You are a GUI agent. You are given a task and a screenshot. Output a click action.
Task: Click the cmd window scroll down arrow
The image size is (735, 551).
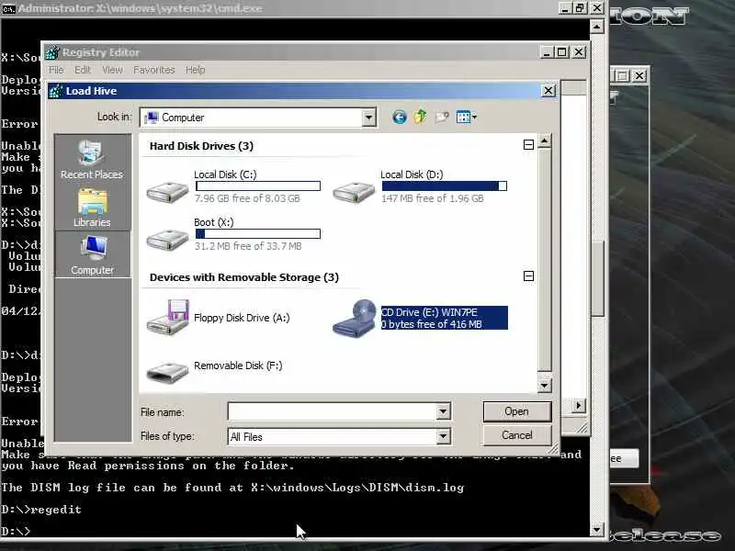click(596, 530)
